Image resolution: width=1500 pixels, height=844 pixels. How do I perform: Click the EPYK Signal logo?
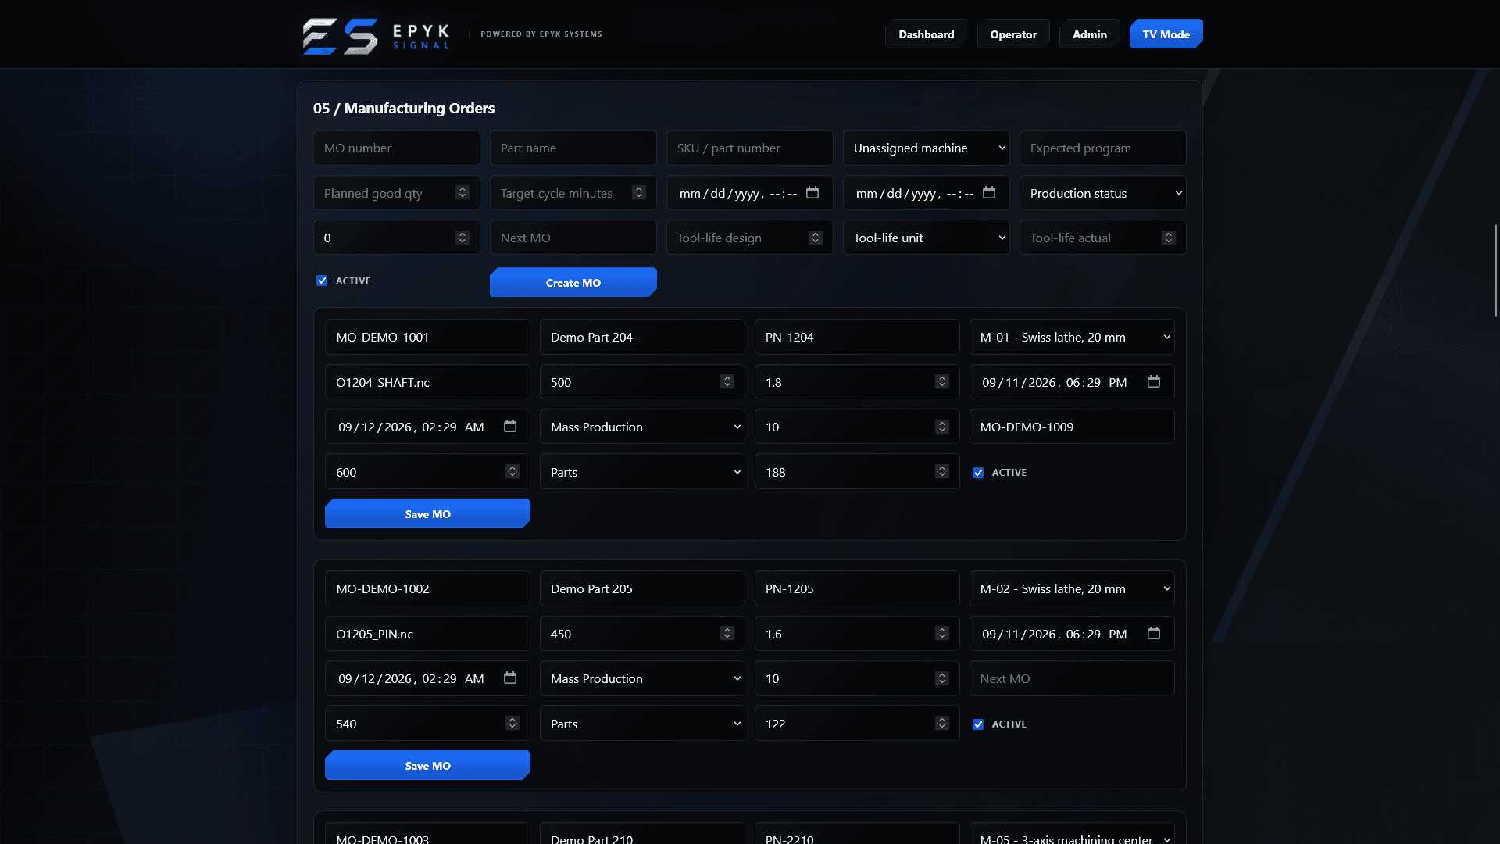(x=376, y=35)
